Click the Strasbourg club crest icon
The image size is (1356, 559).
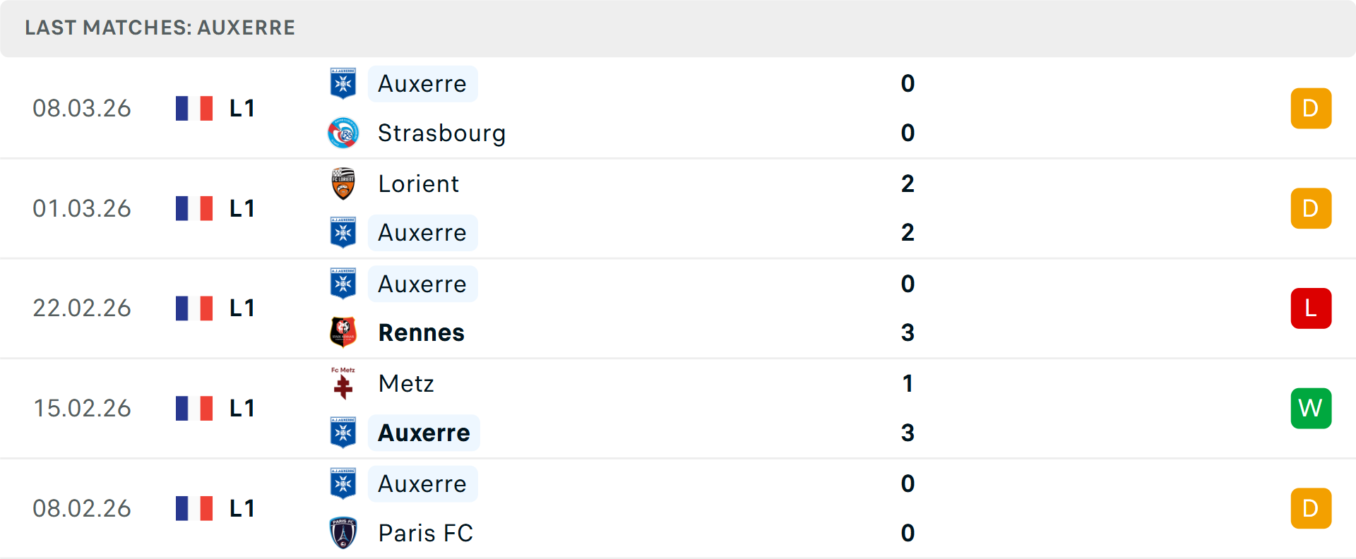[343, 133]
